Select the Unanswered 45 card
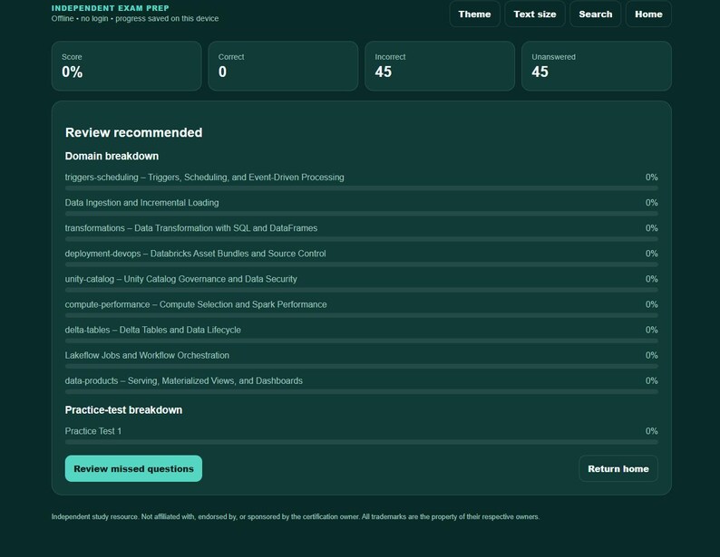This screenshot has height=557, width=720. point(597,66)
